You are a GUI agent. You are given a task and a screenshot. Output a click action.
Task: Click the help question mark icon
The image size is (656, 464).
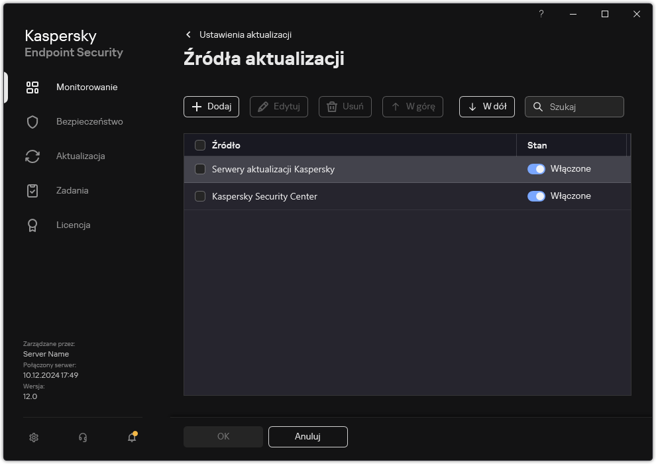[541, 14]
